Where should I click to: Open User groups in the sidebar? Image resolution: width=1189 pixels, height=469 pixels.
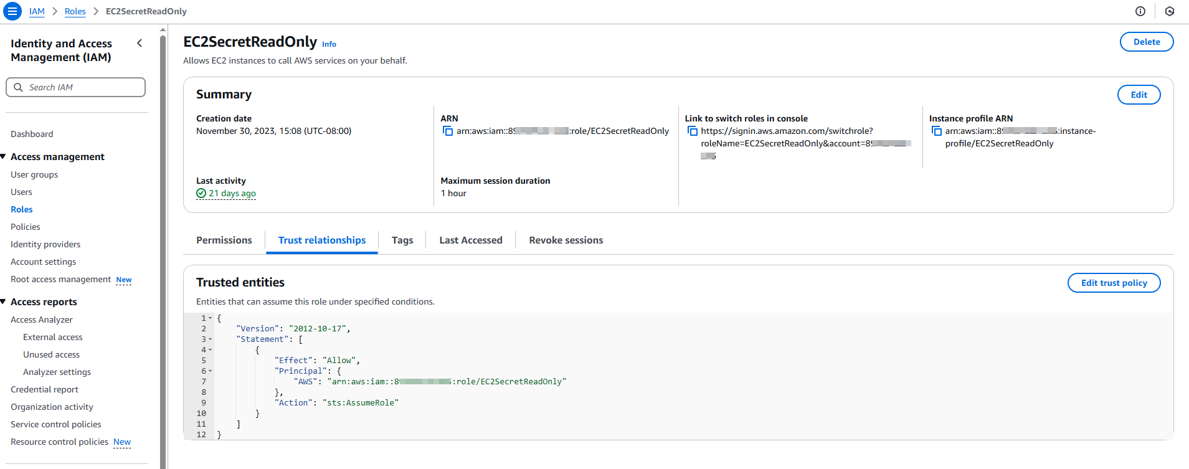(x=34, y=174)
